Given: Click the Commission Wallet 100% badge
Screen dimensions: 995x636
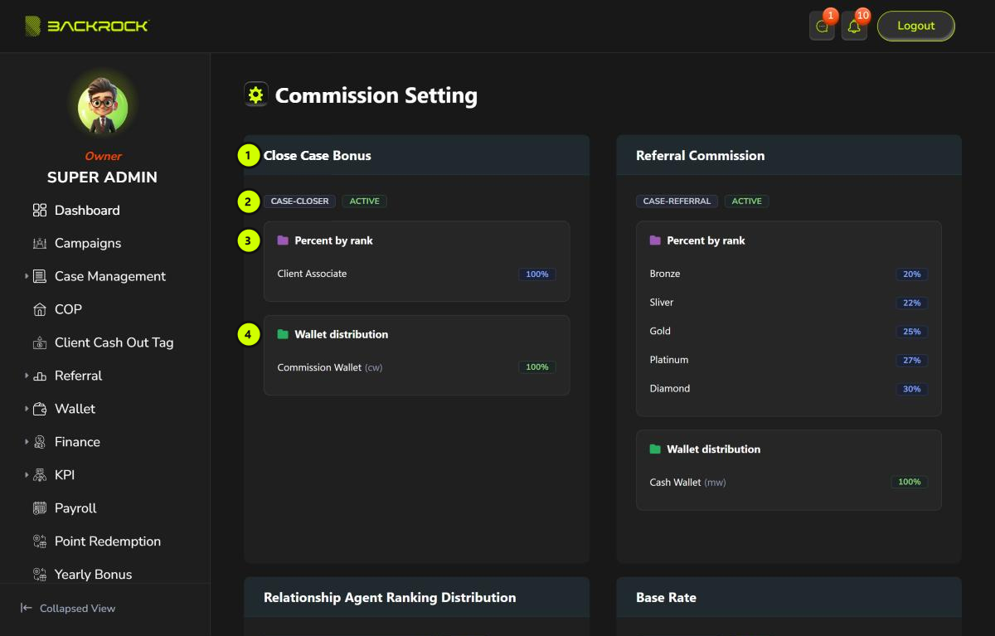Looking at the screenshot, I should [537, 367].
